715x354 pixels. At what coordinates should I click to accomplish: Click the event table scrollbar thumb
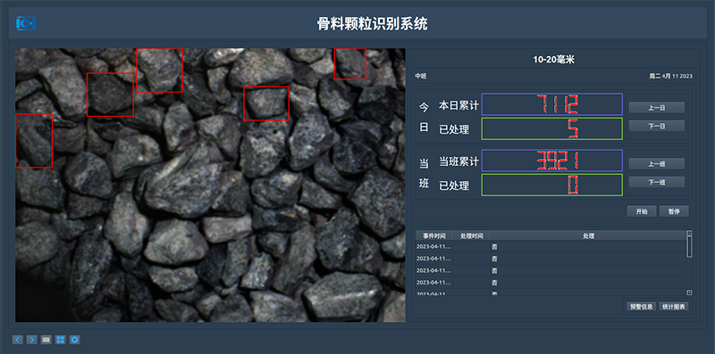[x=689, y=247]
